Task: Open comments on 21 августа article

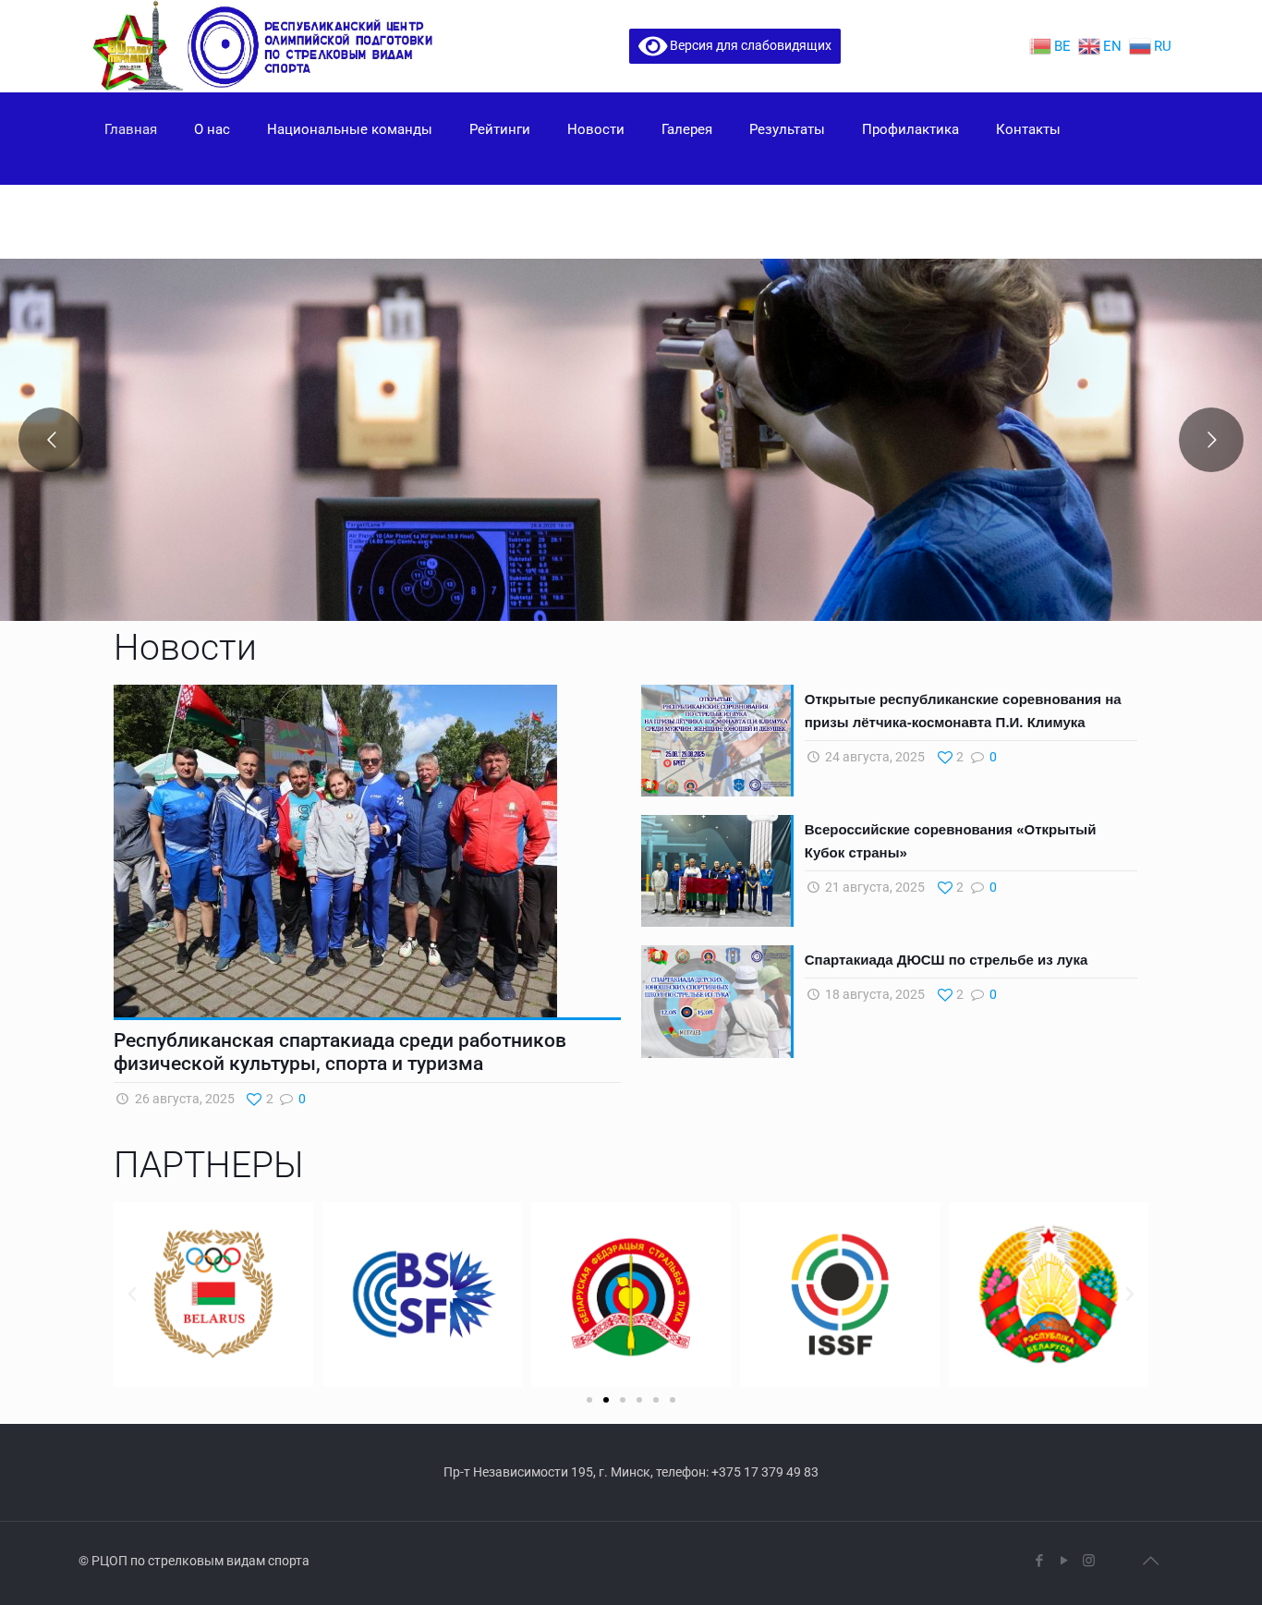Action: point(984,887)
